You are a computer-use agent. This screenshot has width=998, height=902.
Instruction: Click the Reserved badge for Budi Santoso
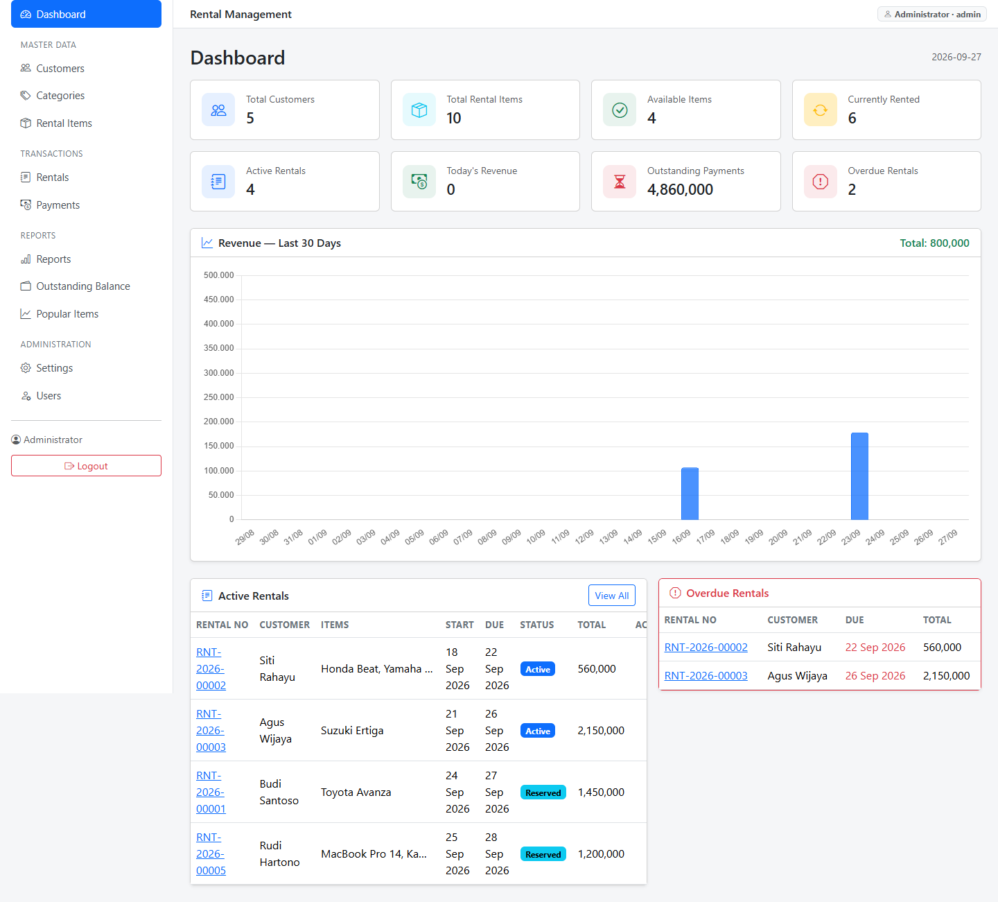543,792
